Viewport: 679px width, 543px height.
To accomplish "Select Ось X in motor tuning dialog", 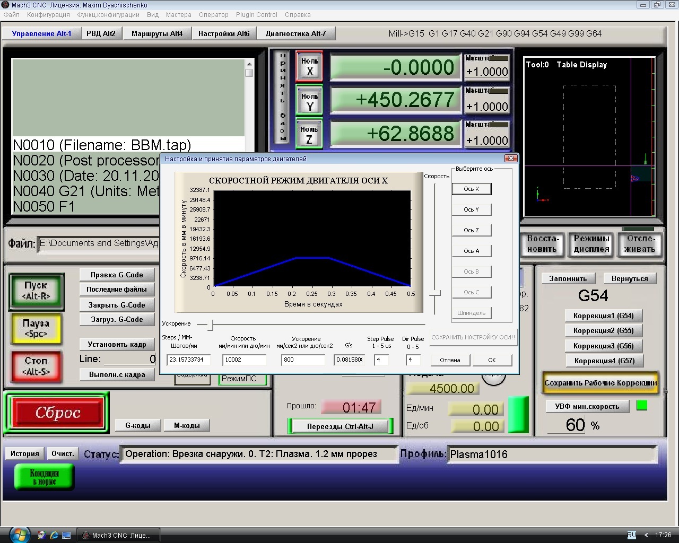I will (x=472, y=189).
